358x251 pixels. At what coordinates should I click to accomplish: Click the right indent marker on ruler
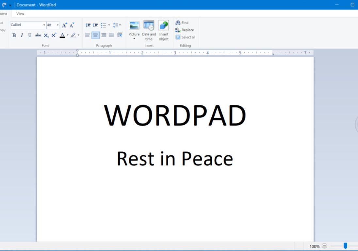(273, 54)
